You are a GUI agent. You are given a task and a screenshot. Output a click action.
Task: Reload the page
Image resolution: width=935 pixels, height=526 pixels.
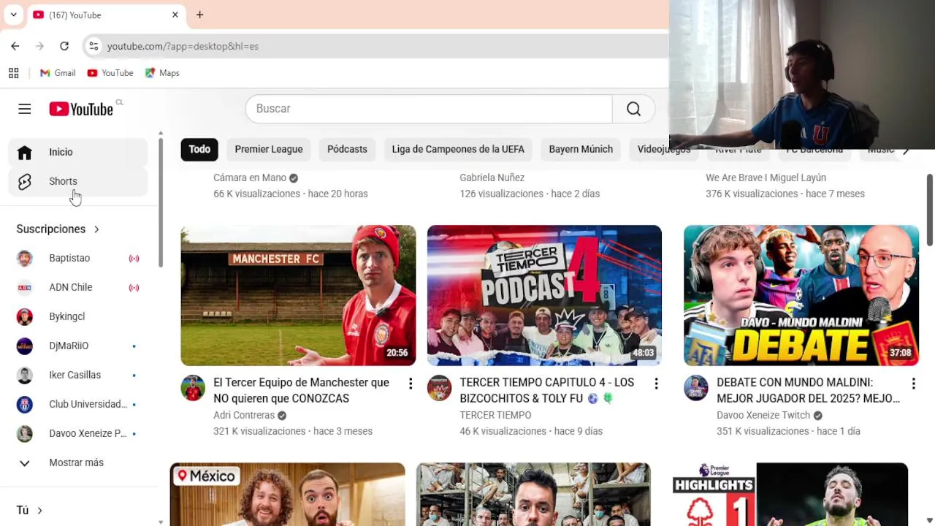(x=64, y=46)
